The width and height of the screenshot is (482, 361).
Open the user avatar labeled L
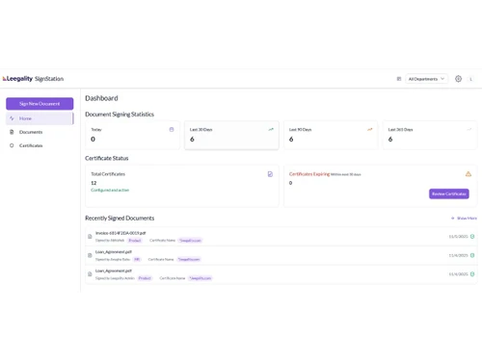470,79
